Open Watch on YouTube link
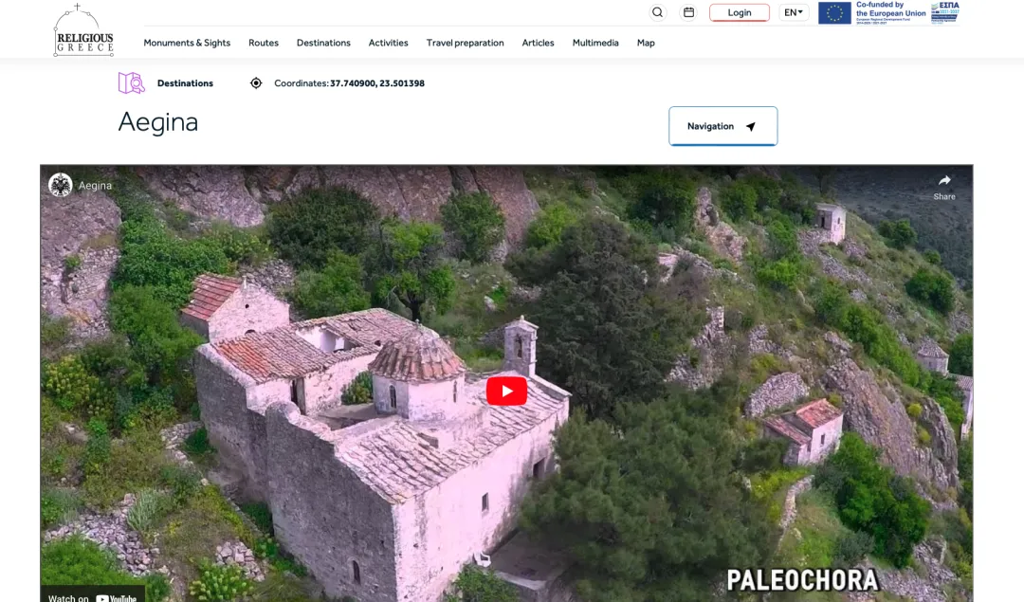 93,595
